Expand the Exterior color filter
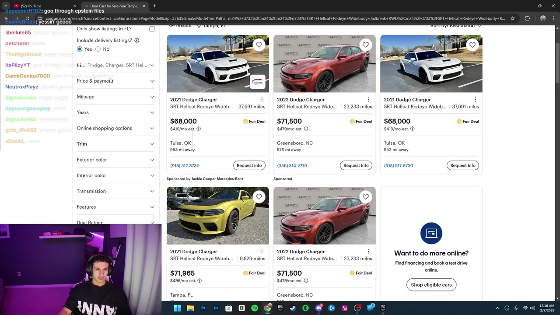Image resolution: width=560 pixels, height=315 pixels. pyautogui.click(x=115, y=160)
